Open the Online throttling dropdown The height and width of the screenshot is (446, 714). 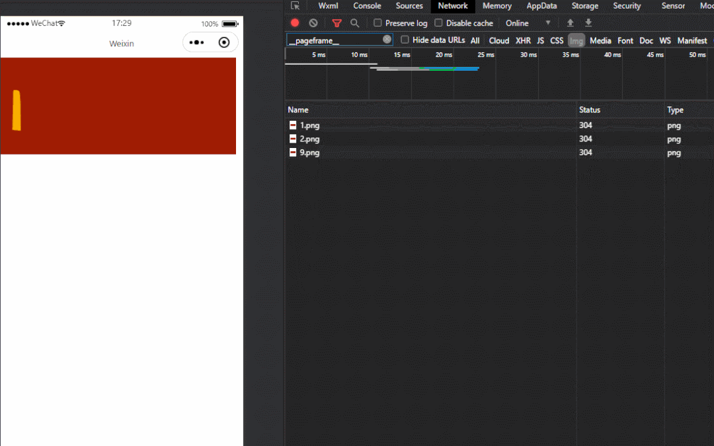[x=528, y=22]
